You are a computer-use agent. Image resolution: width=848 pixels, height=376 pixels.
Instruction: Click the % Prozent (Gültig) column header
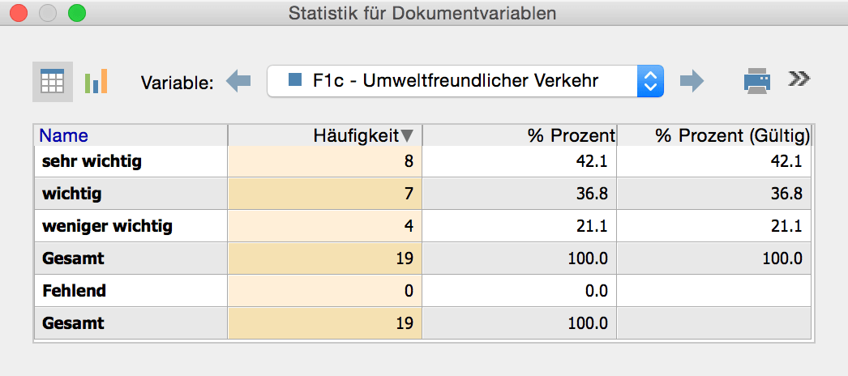pos(732,135)
